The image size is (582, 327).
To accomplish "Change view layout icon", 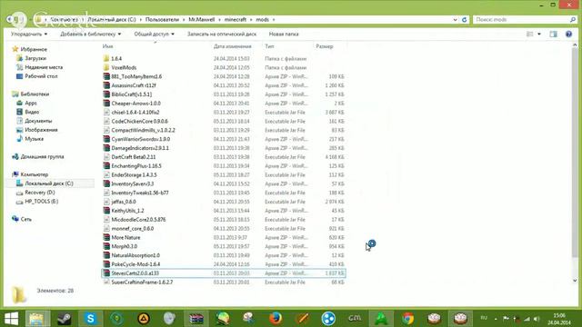I will (529, 35).
